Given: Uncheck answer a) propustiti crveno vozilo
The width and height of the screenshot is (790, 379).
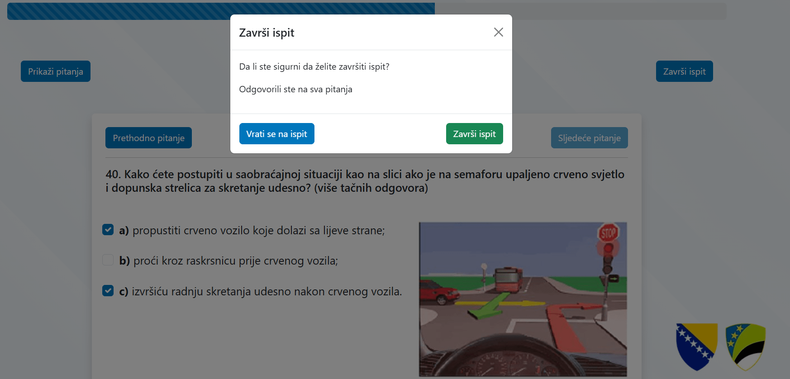Looking at the screenshot, I should pyautogui.click(x=108, y=230).
